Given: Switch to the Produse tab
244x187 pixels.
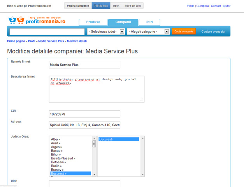Looking at the screenshot, I should point(93,22).
